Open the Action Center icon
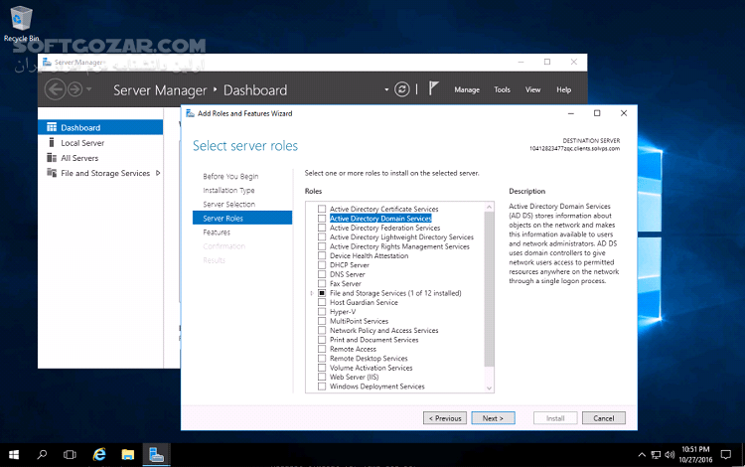Viewport: 745px width, 467px height. click(725, 455)
